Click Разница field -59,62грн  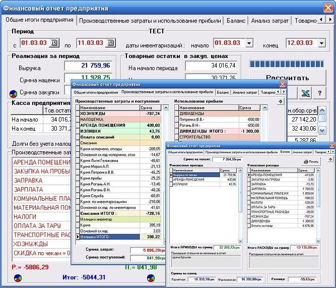pos(302,279)
